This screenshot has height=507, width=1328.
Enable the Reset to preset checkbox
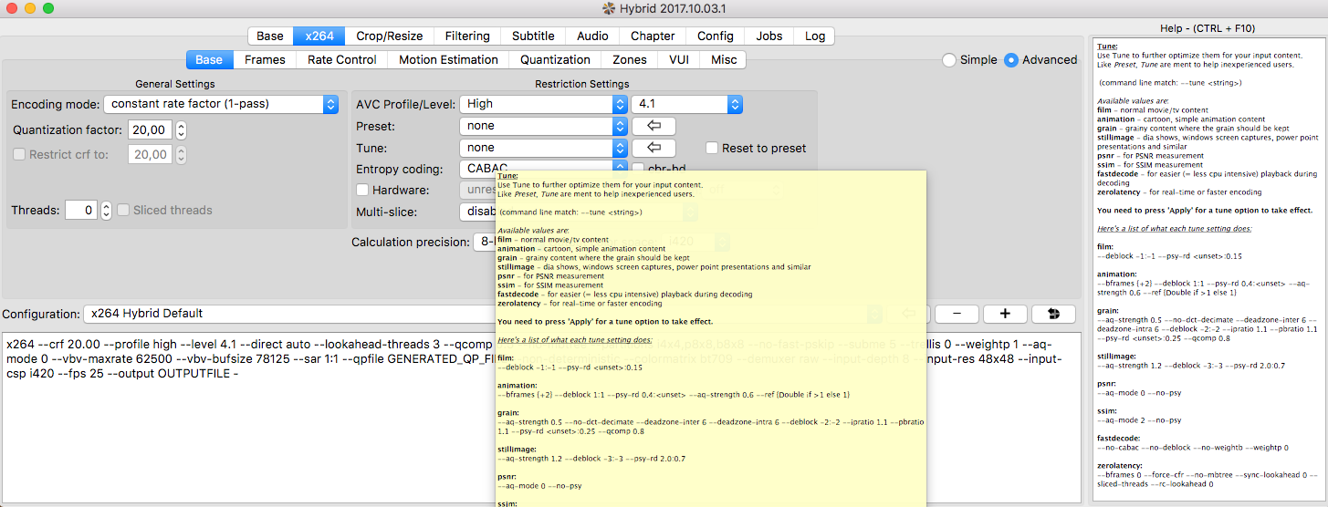tap(713, 149)
